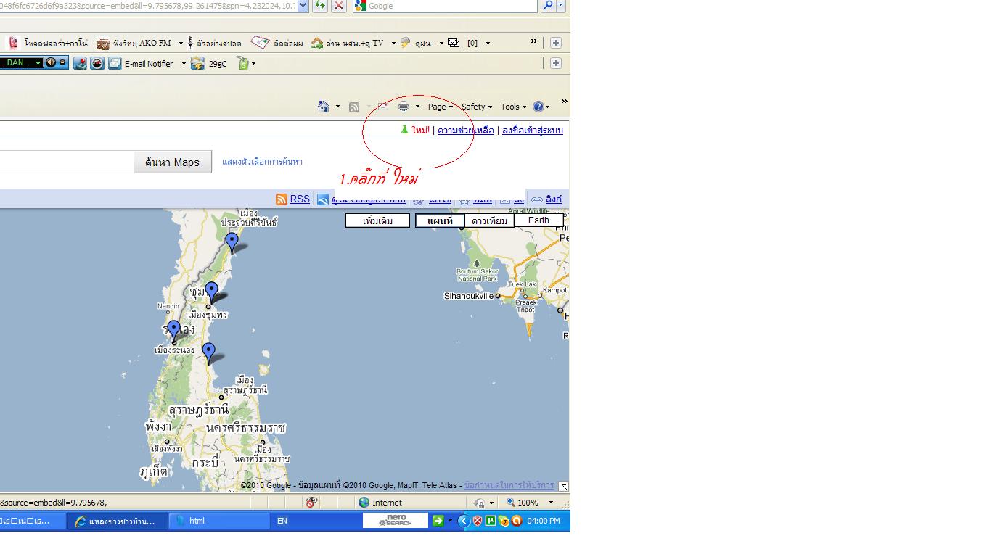Image resolution: width=987 pixels, height=557 pixels.
Task: Click the red shield security tray icon
Action: click(x=478, y=521)
